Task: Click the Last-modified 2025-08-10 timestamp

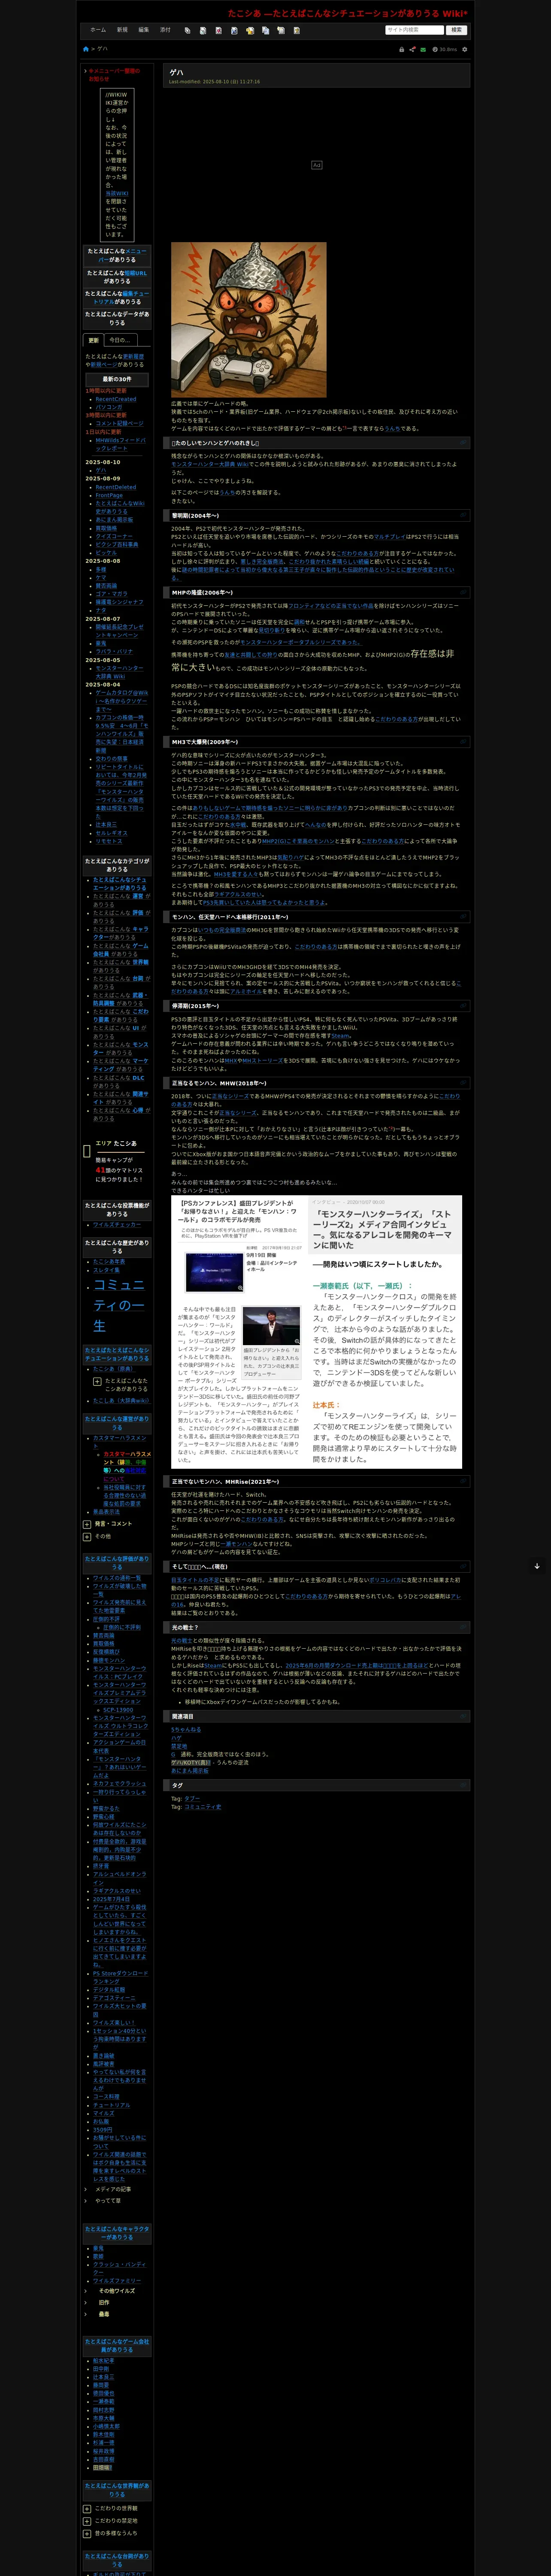Action: click(214, 82)
